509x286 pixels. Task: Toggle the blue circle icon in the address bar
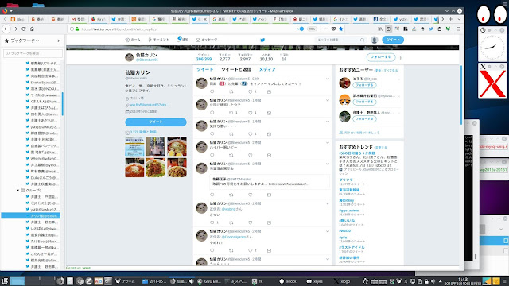(301, 29)
